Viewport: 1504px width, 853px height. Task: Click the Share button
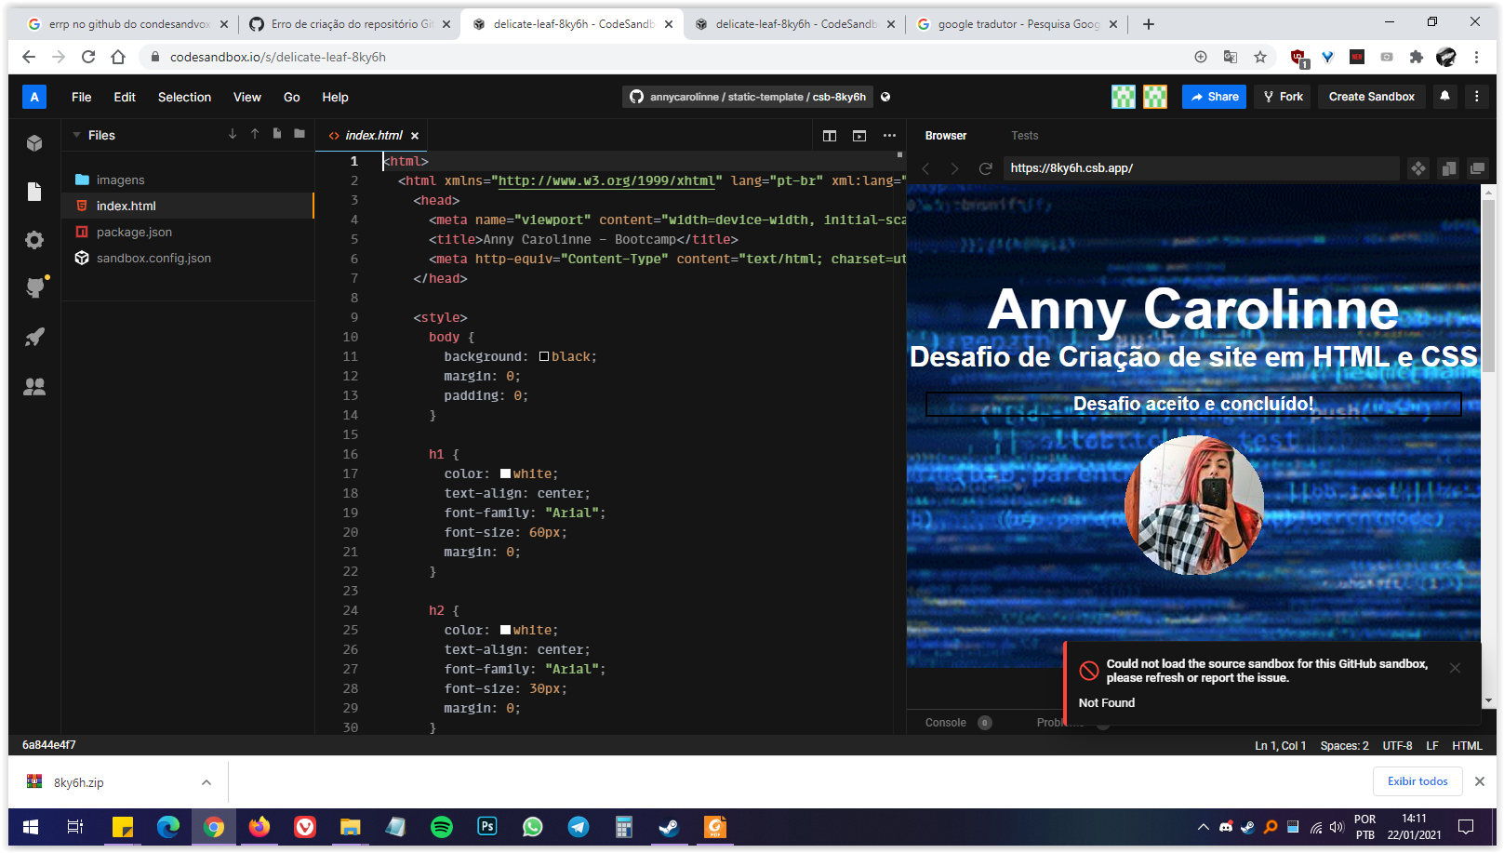coord(1214,97)
